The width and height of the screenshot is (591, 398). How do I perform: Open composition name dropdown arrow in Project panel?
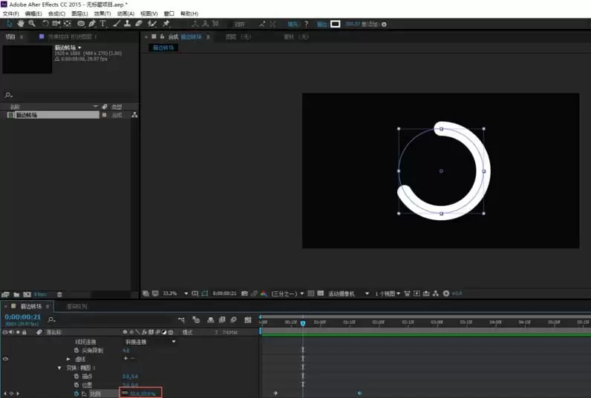[x=79, y=47]
